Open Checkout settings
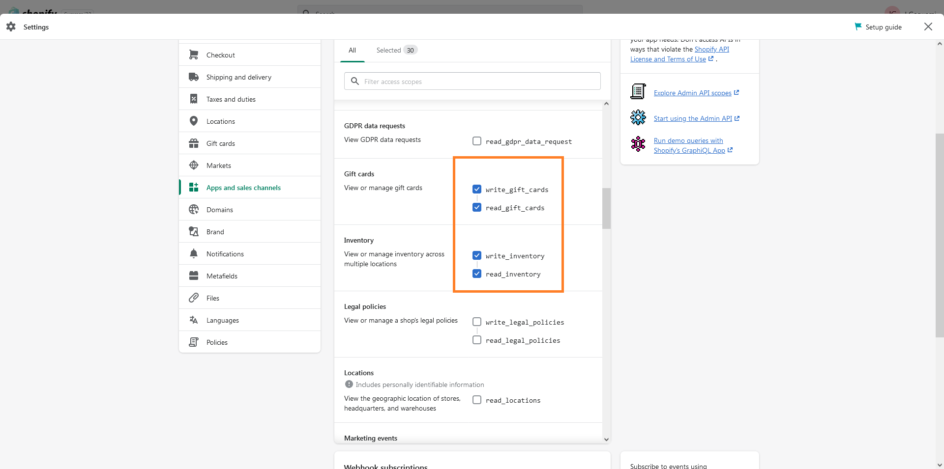Screen dimensions: 944x469 tap(250, 55)
